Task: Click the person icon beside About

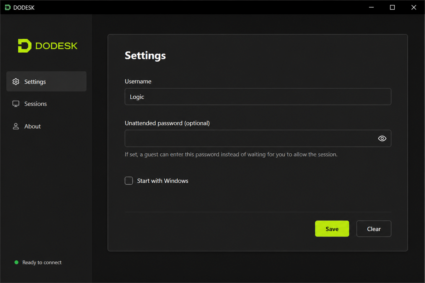Action: 16,126
